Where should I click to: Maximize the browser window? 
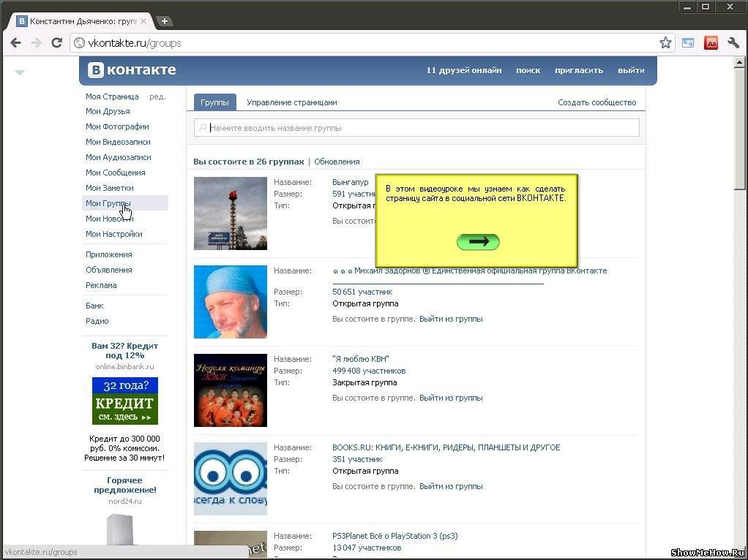point(706,7)
